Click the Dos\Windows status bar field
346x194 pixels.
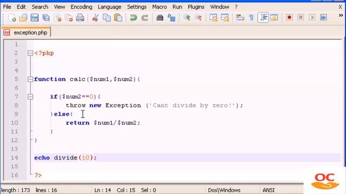224,190
